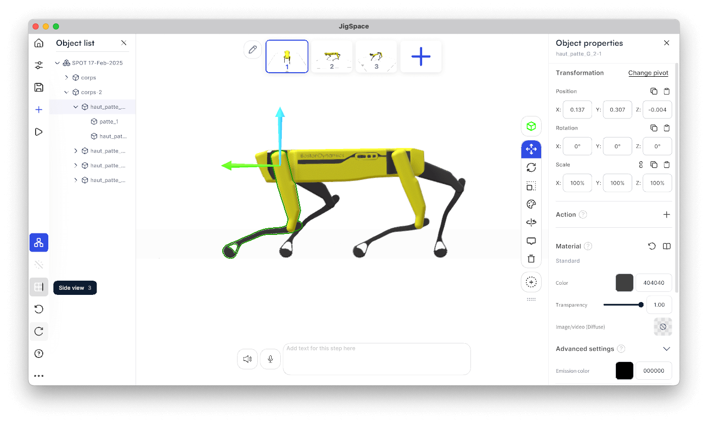Add an Action with the plus icon

tap(667, 215)
